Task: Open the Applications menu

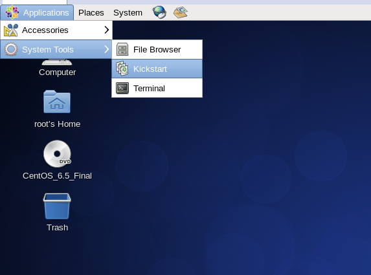Action: (x=37, y=12)
